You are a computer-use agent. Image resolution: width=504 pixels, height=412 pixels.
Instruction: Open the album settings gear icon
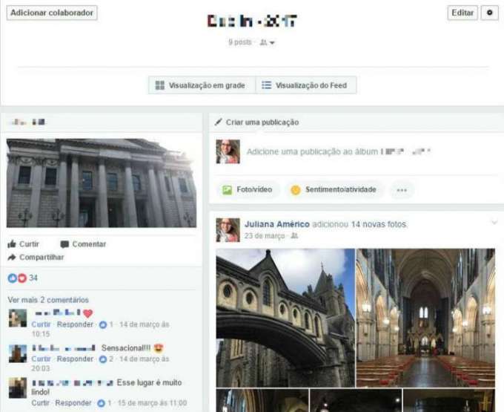pos(489,13)
